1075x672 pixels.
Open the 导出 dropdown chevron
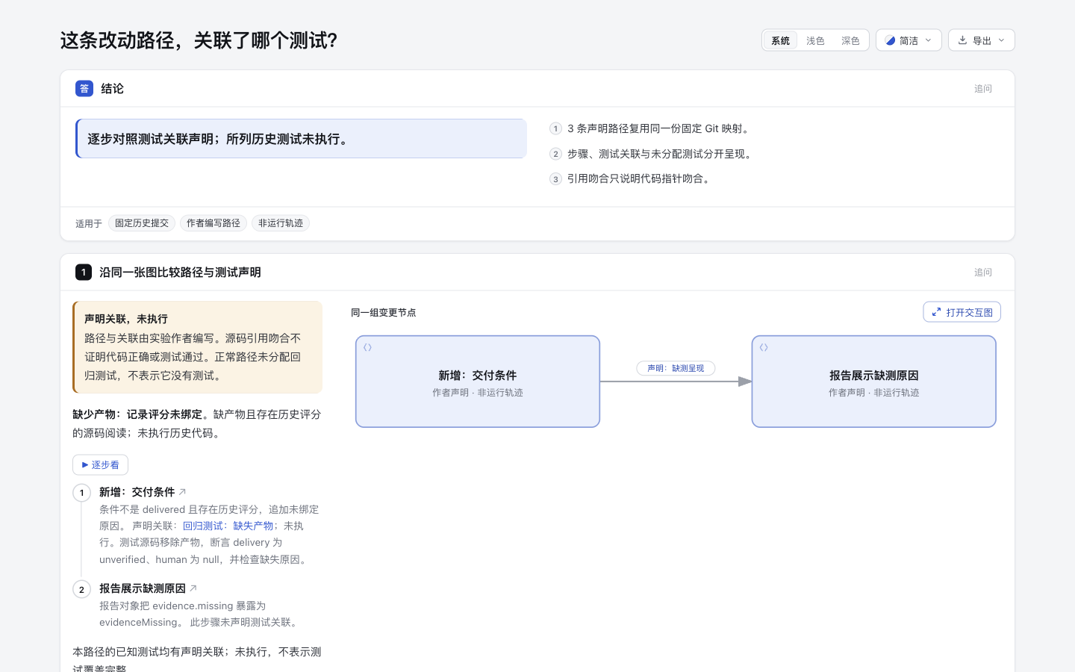pyautogui.click(x=1001, y=40)
